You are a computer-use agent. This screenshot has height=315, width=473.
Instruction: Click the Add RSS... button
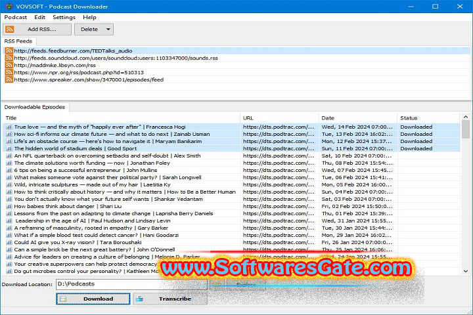[x=37, y=30]
